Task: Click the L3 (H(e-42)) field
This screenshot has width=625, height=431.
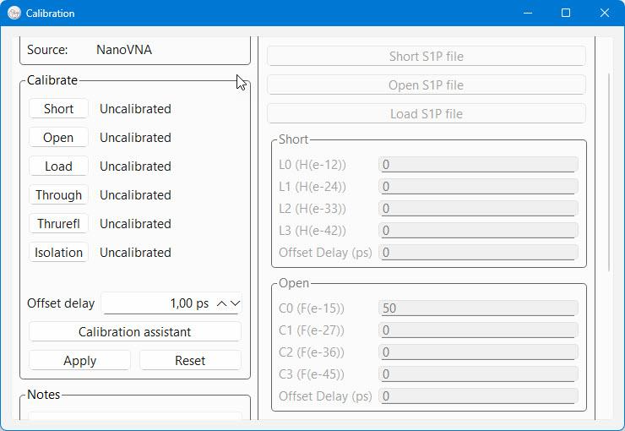Action: coord(478,230)
